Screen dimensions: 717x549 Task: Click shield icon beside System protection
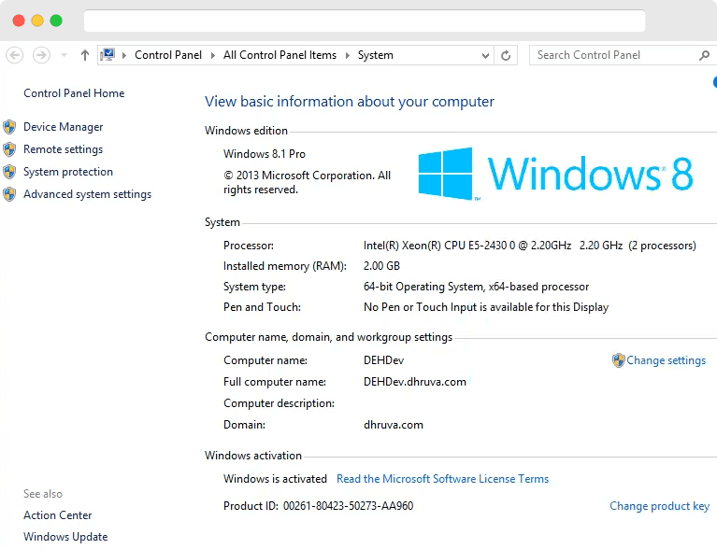[9, 172]
